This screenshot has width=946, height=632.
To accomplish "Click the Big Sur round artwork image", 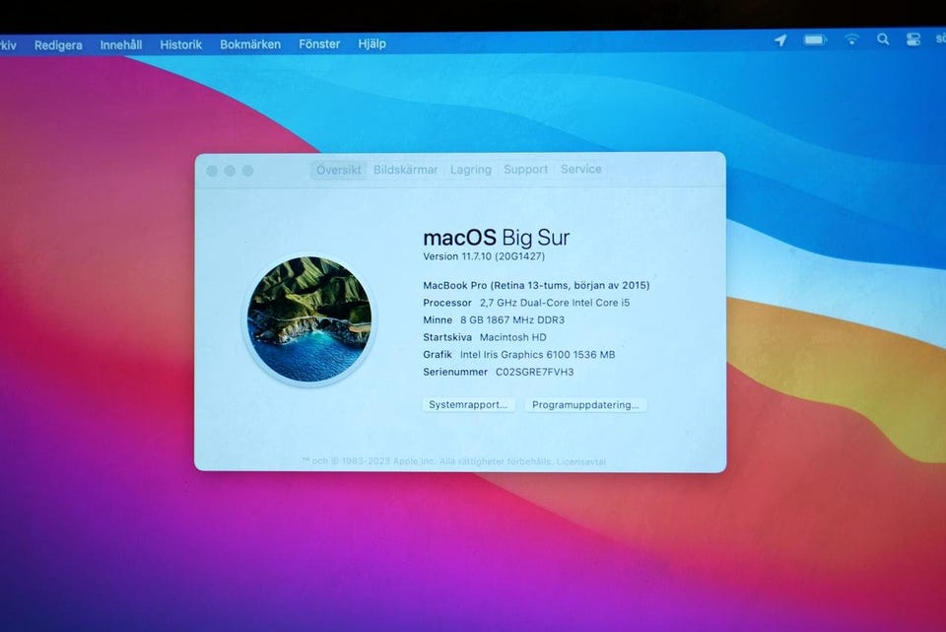I will 308,319.
